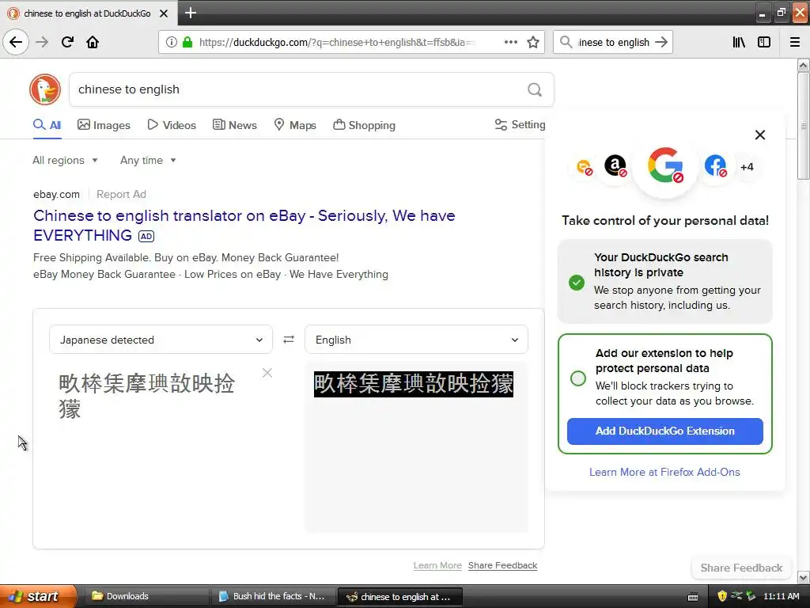Open the browser home page icon
The height and width of the screenshot is (608, 810).
[x=93, y=42]
